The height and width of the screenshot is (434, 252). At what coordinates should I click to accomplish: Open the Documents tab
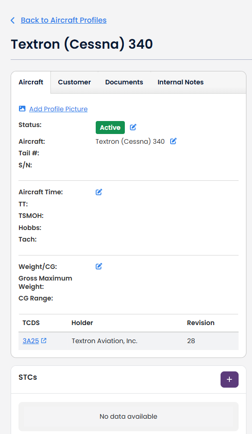point(124,82)
